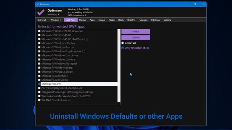
Task: Tick the Microsoft.VCLibs.120.00.Universal checkbox
Action: 39,31
